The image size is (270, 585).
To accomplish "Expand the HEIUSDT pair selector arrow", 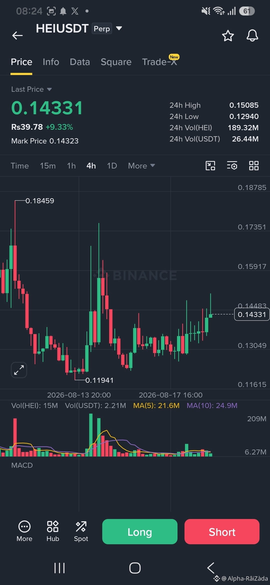I will pos(119,28).
